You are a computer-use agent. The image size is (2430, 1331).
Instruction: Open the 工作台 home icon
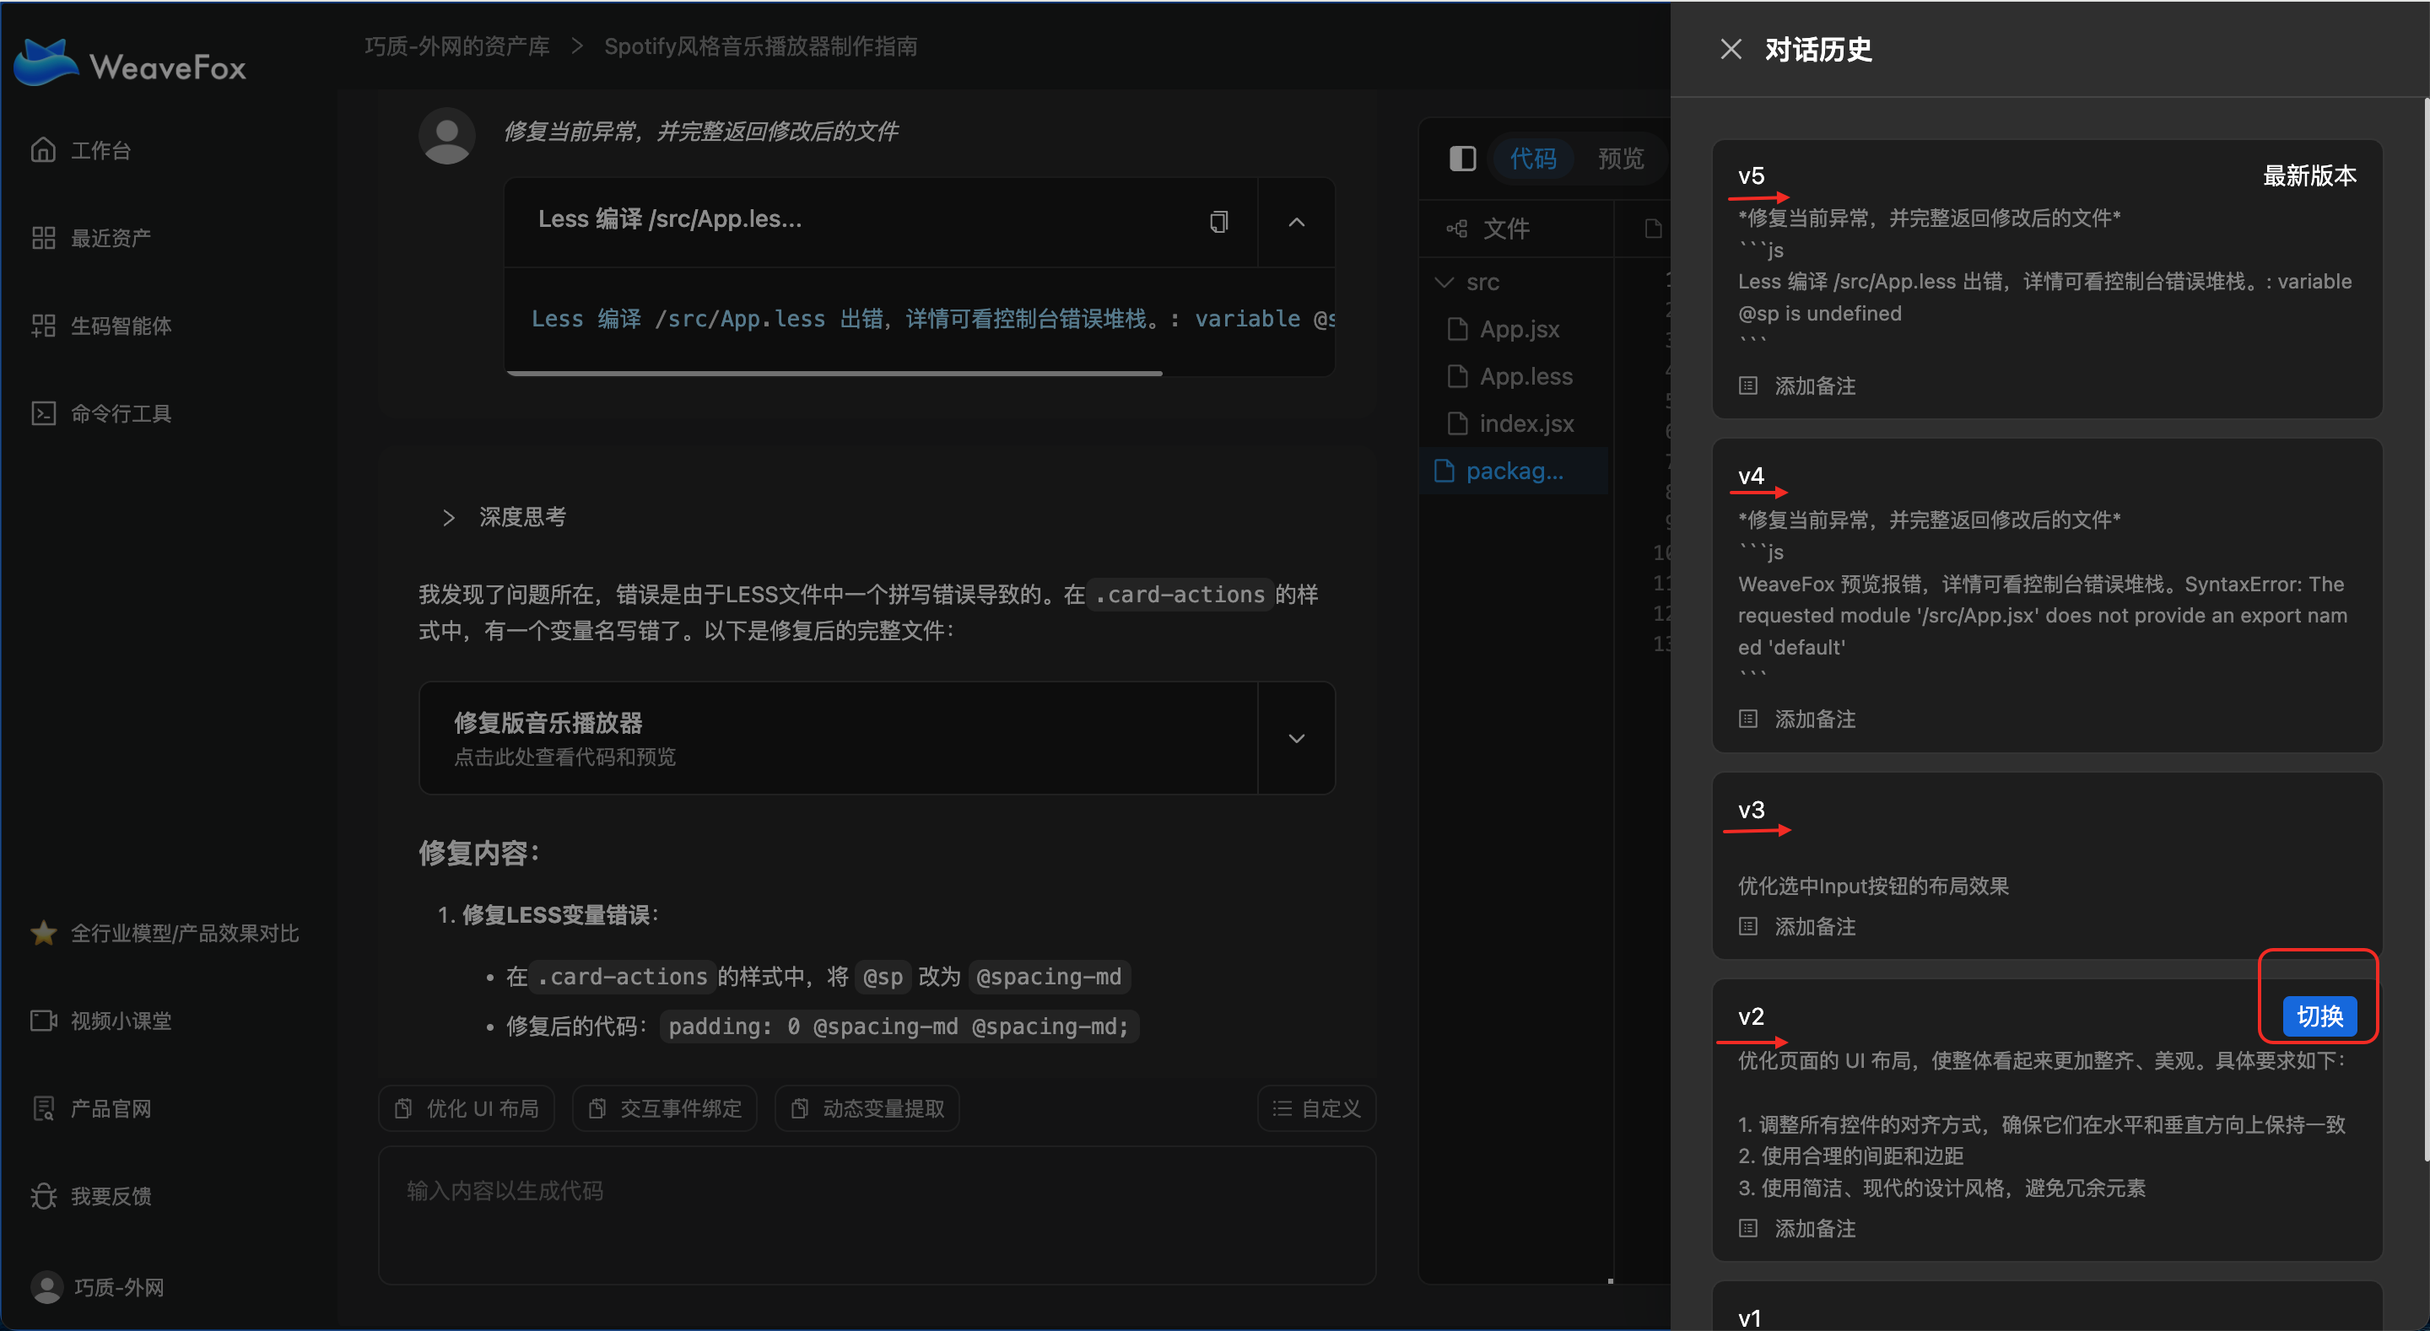click(43, 150)
